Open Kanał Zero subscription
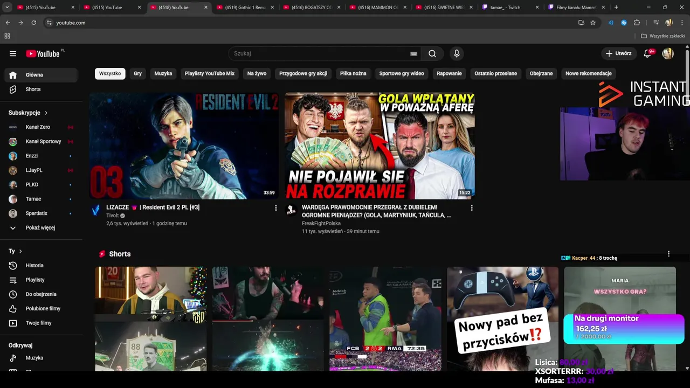 pos(41,127)
